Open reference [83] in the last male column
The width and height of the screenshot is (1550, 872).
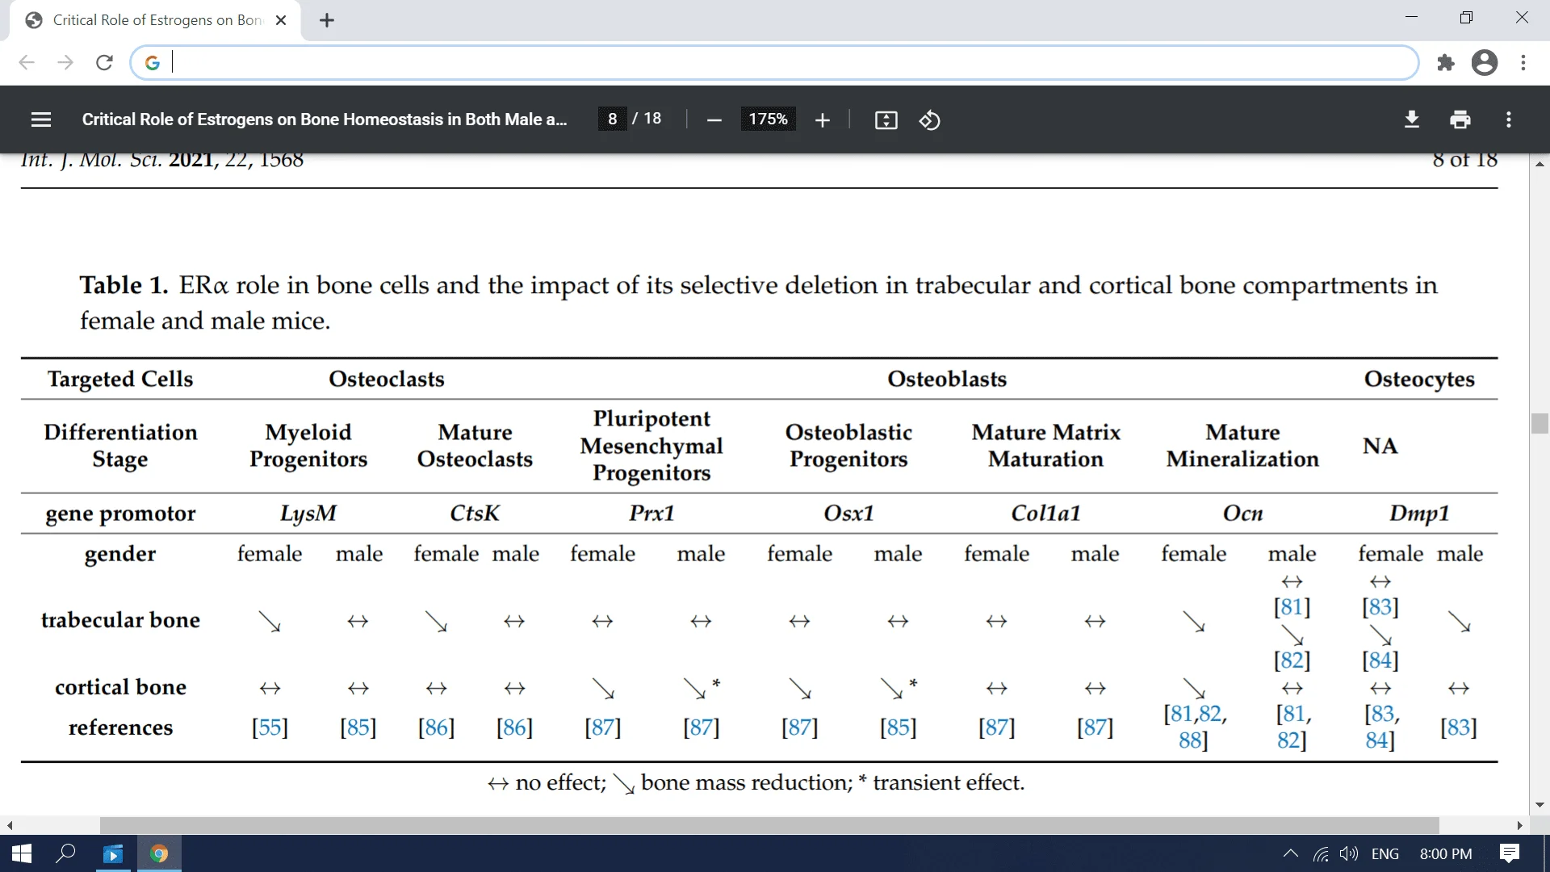[x=1458, y=727]
